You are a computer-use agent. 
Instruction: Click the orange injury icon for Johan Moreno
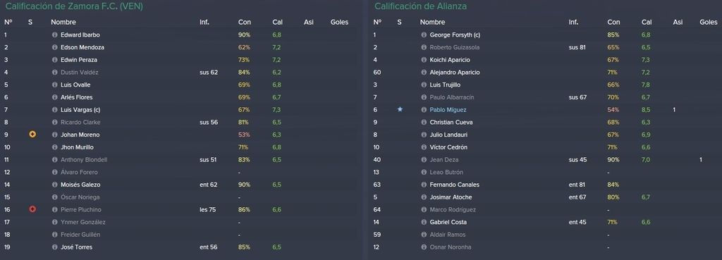(32, 135)
